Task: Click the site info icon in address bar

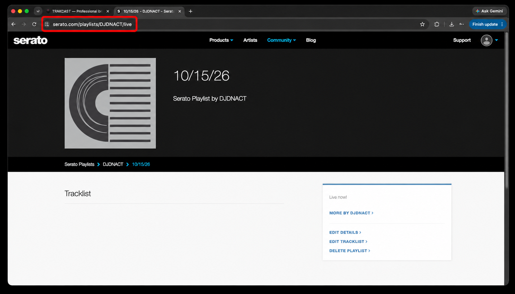Action: tap(47, 24)
